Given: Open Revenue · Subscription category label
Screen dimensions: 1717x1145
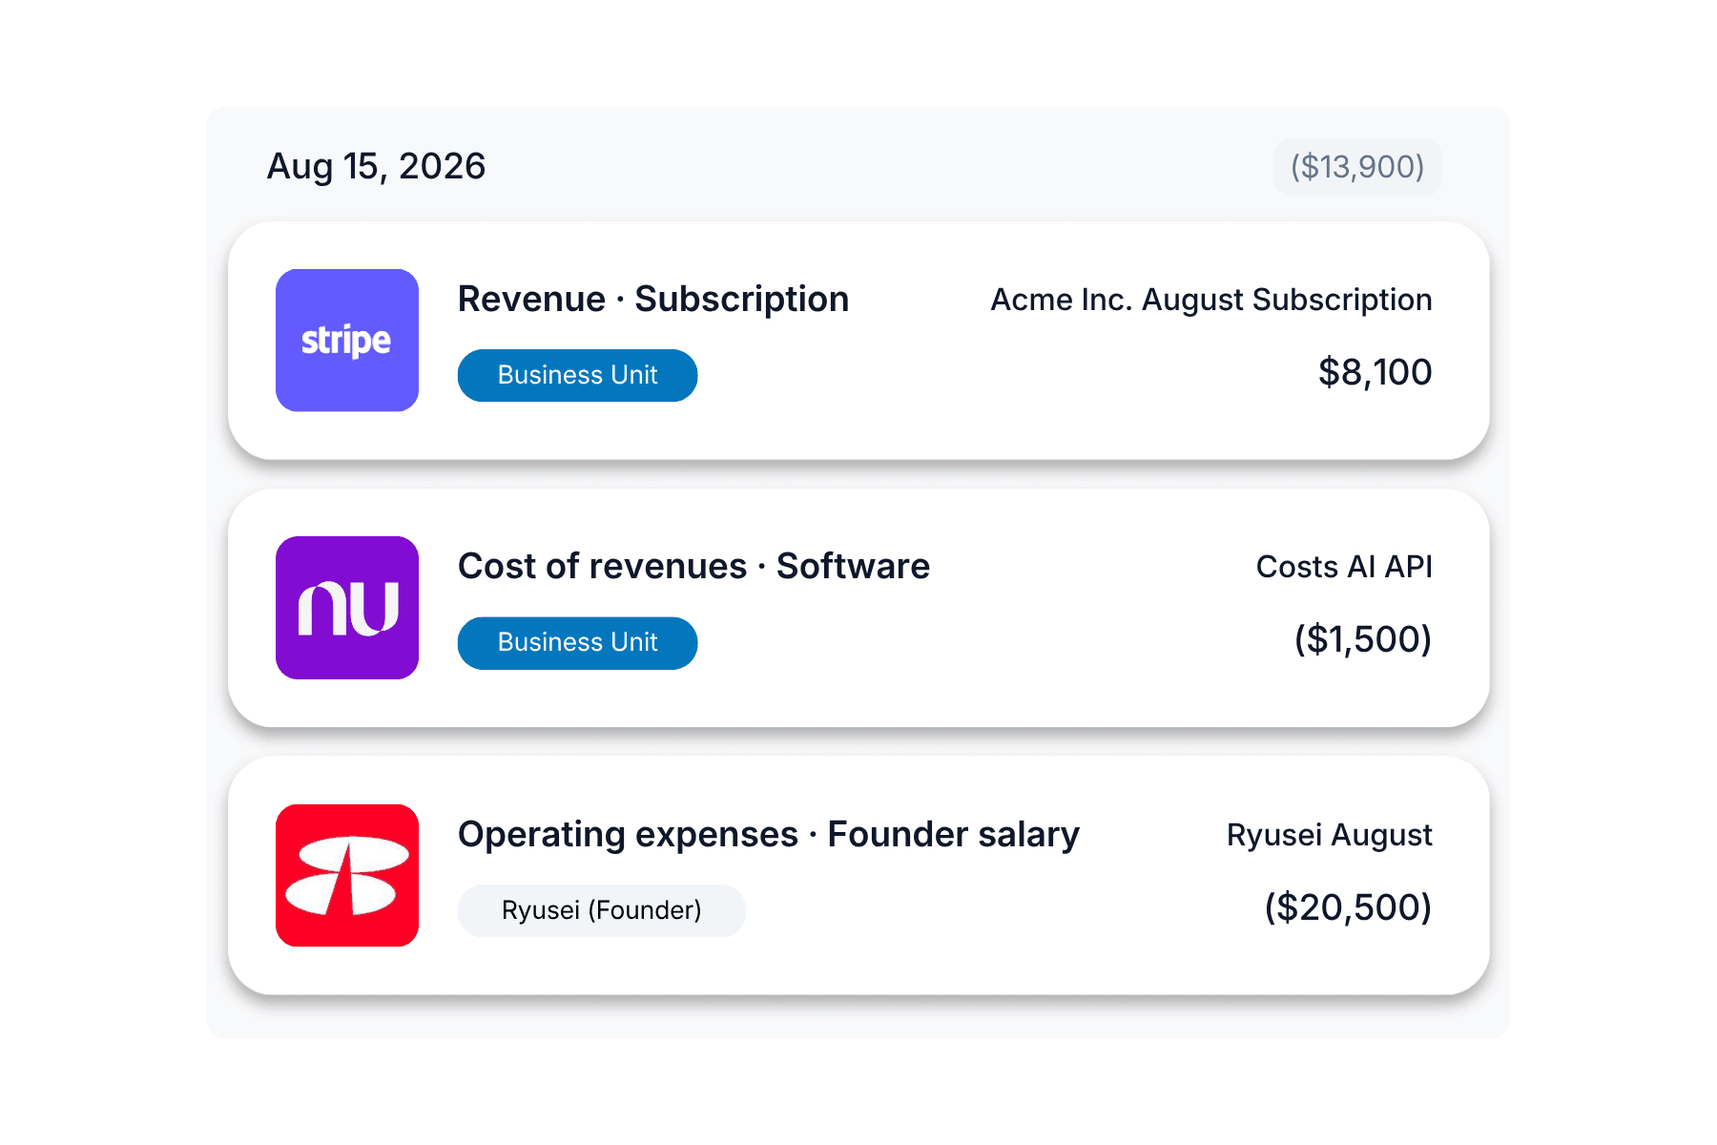Looking at the screenshot, I should pyautogui.click(x=653, y=300).
